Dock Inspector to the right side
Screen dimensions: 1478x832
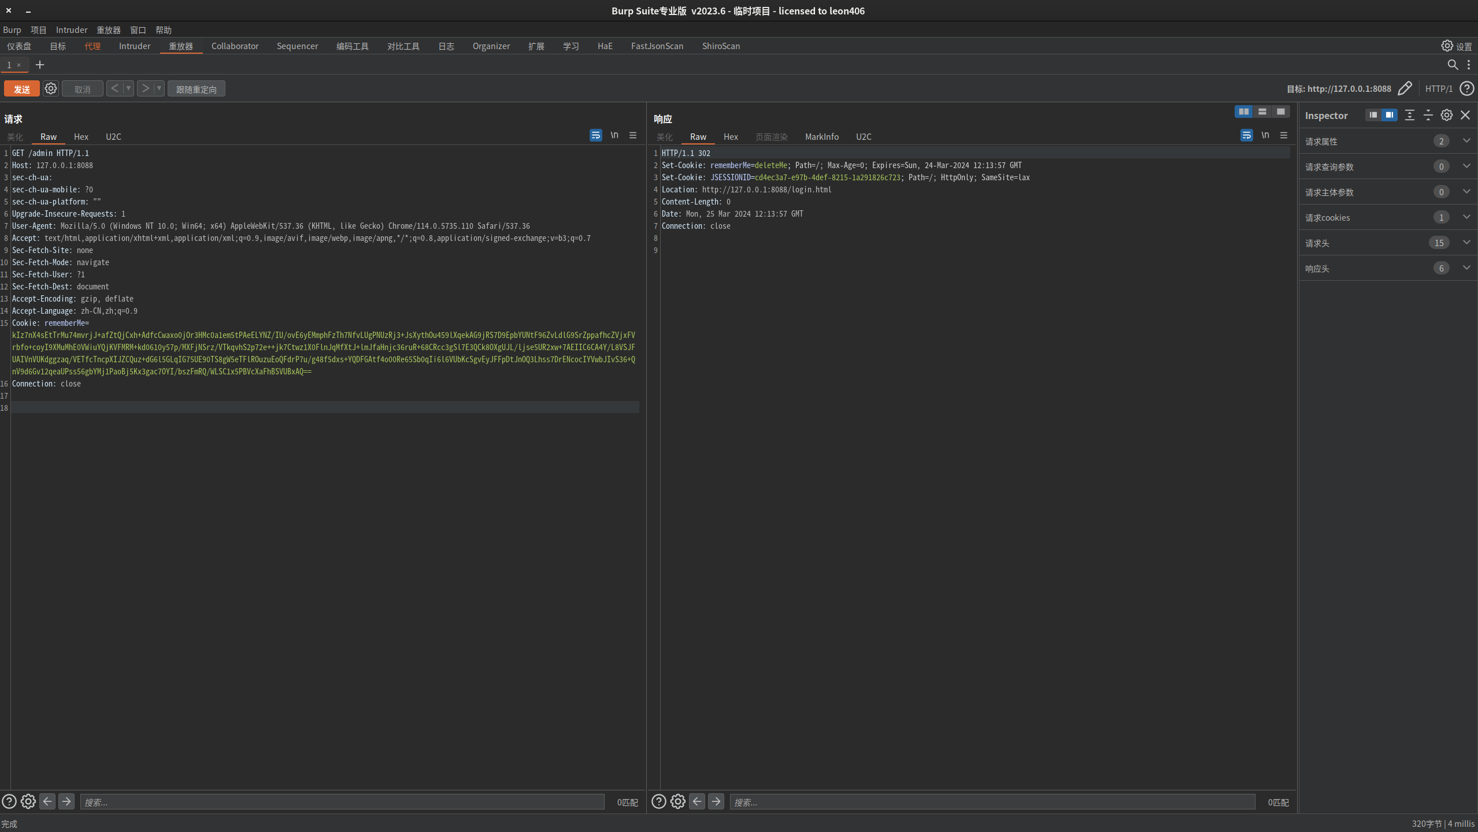[x=1389, y=115]
